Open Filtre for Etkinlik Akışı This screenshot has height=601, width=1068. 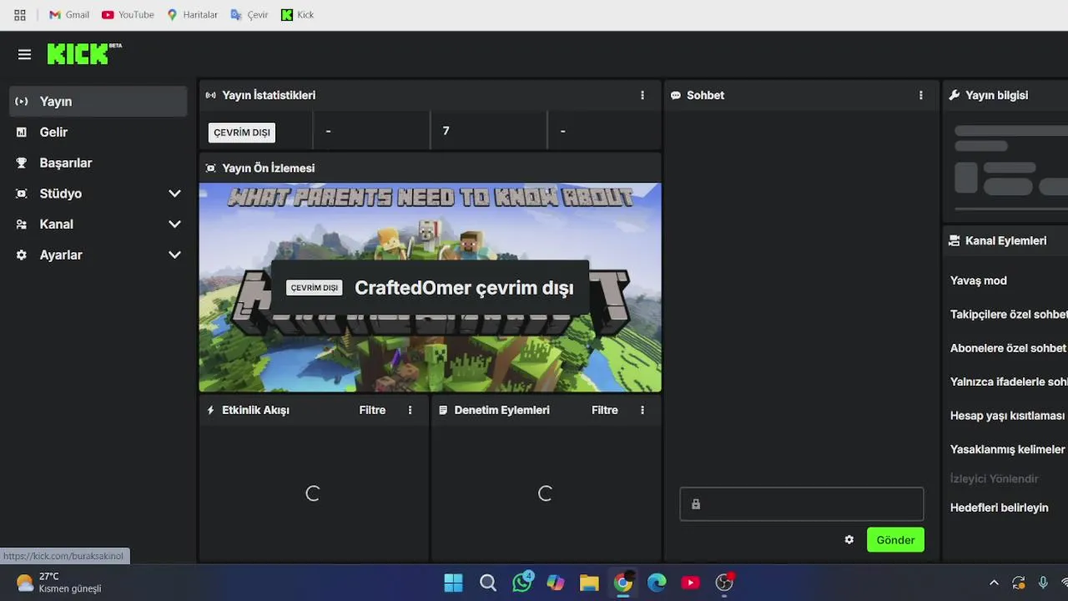click(x=372, y=410)
